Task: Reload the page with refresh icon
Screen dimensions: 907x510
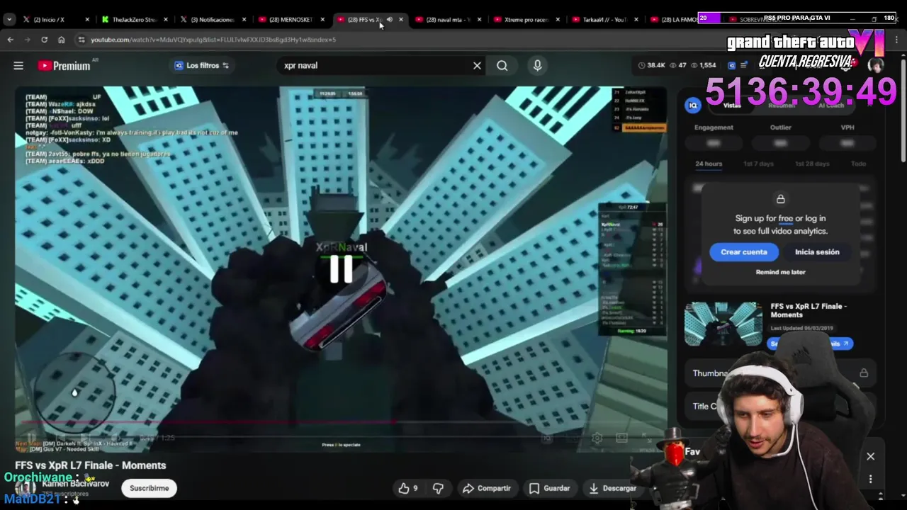Action: (x=44, y=40)
